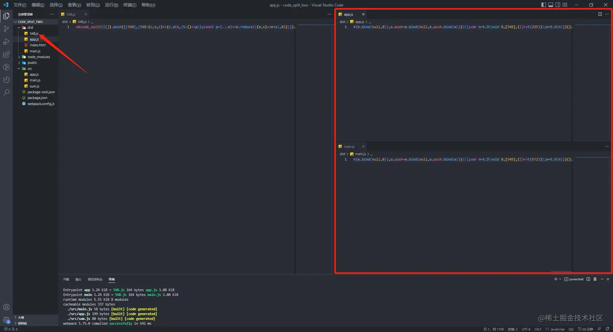613x332 pixels.
Task: Open the Extensions view
Action: click(6, 54)
